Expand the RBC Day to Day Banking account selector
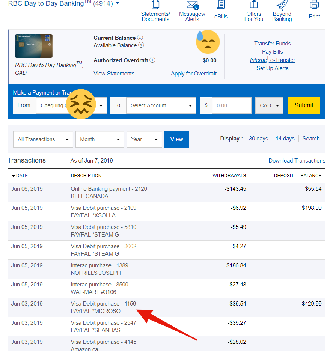The width and height of the screenshot is (333, 351). pyautogui.click(x=117, y=3)
